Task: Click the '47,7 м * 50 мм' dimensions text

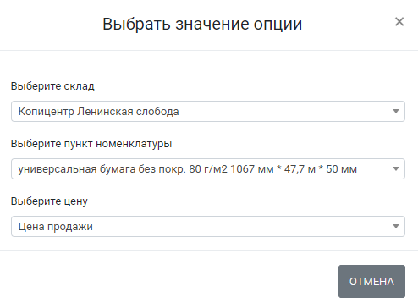Action: point(321,169)
